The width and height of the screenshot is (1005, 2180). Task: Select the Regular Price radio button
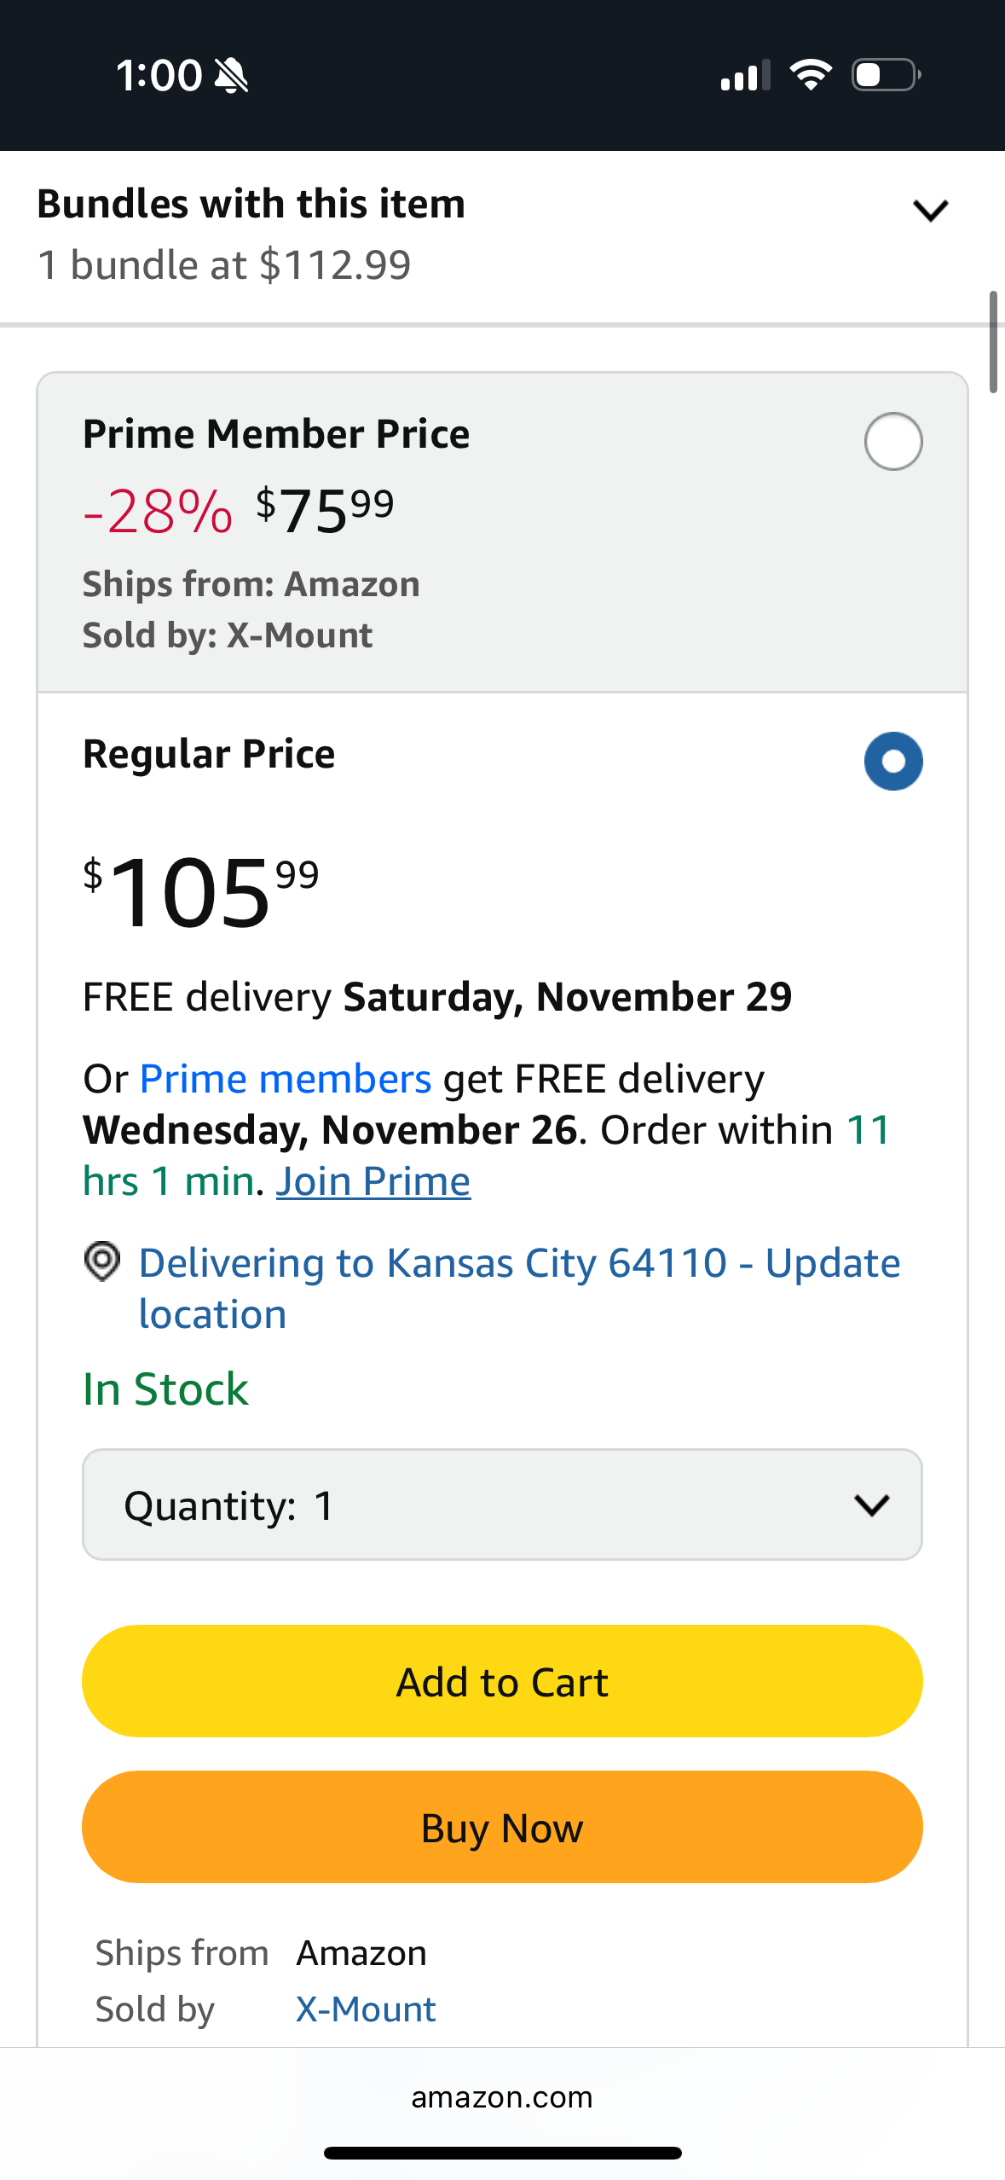point(892,761)
